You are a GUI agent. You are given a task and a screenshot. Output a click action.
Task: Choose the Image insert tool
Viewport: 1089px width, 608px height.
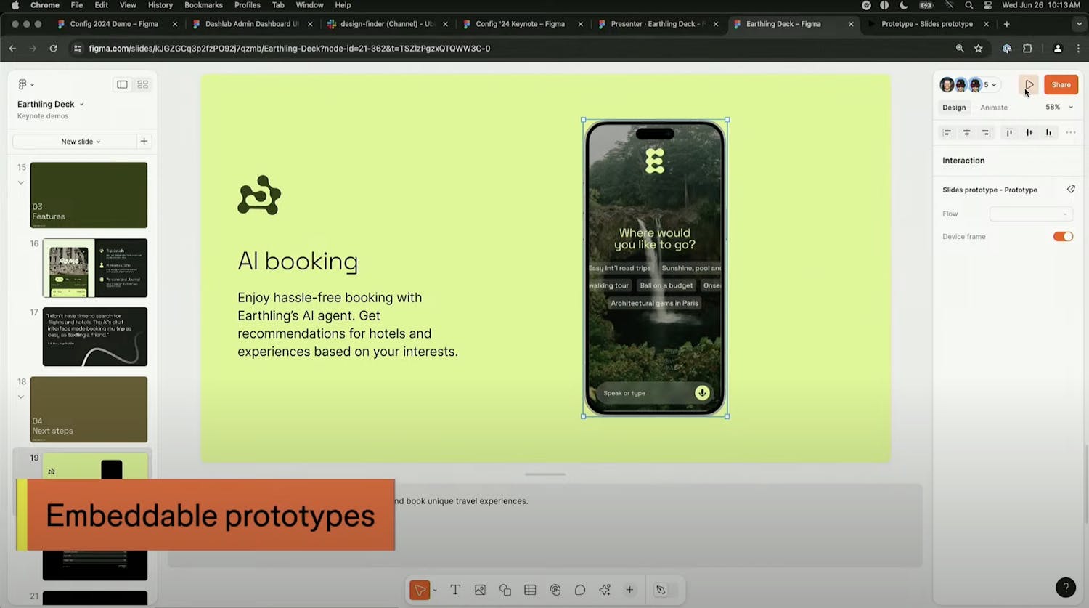coord(480,590)
